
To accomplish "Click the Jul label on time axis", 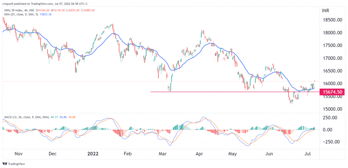I will pos(308,154).
